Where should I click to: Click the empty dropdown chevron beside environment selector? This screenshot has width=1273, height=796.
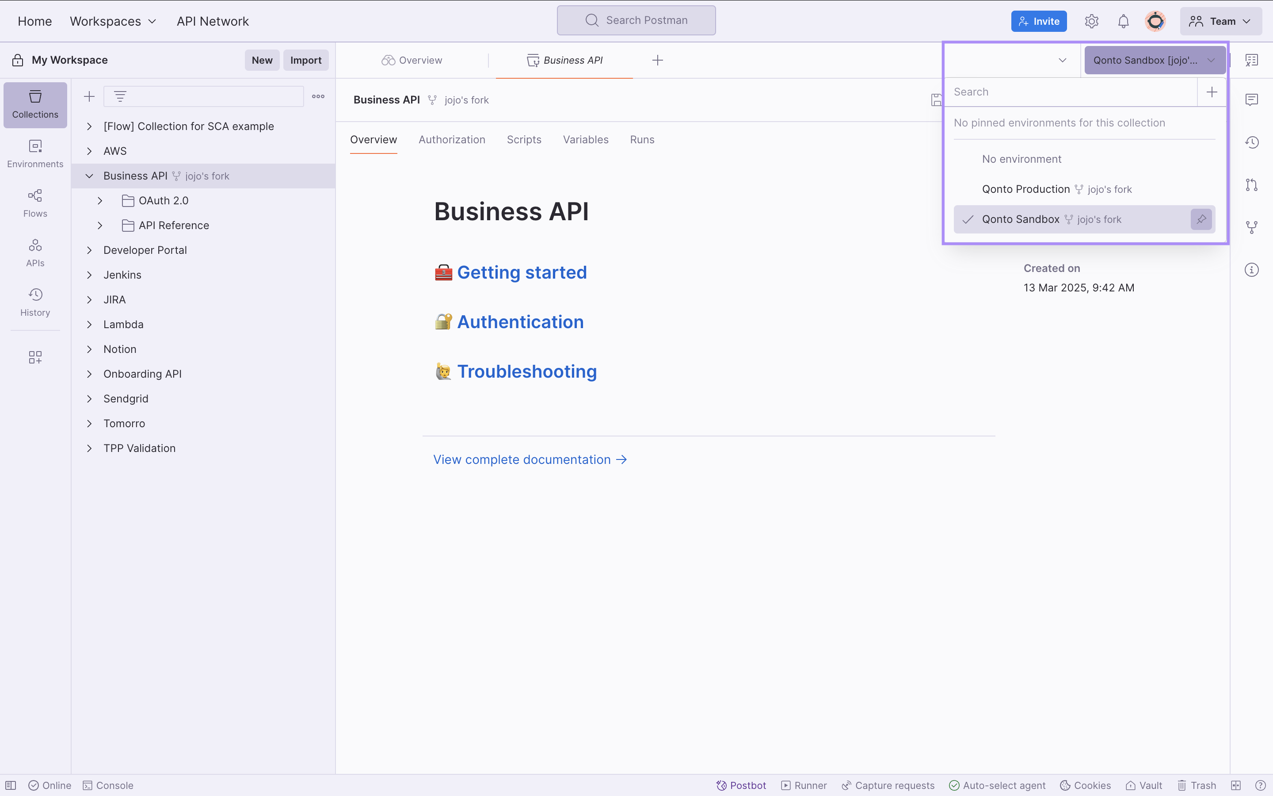[1063, 60]
